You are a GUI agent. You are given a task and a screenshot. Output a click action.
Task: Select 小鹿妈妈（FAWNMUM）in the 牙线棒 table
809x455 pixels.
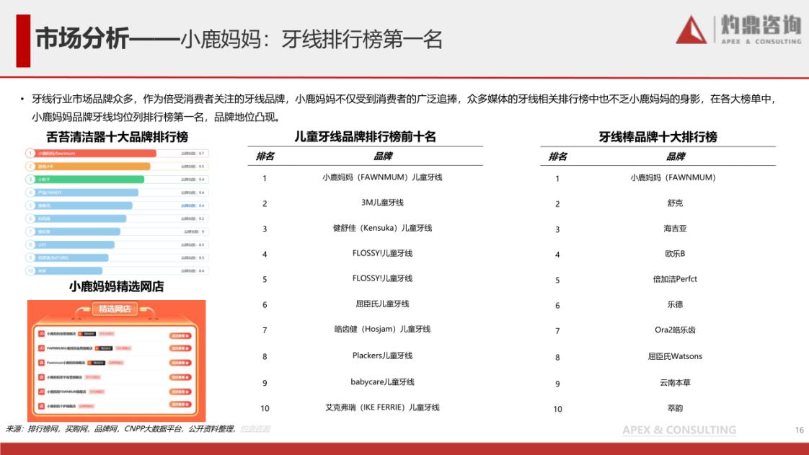(673, 177)
